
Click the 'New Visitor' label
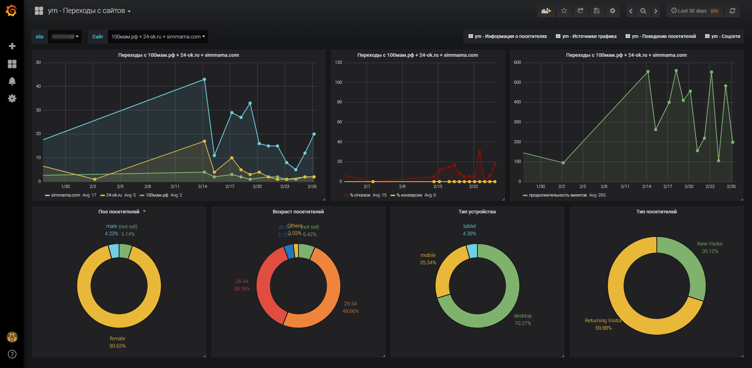(x=710, y=244)
